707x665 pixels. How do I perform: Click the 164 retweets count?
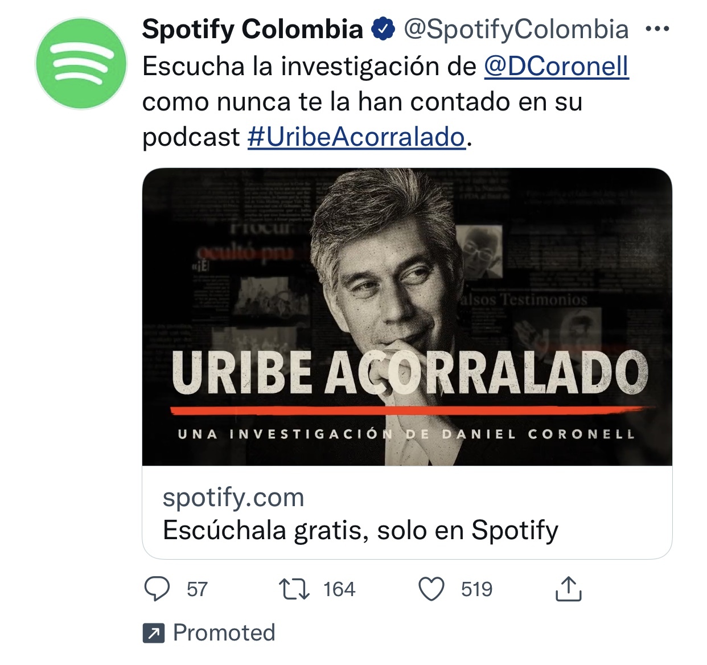[x=339, y=589]
